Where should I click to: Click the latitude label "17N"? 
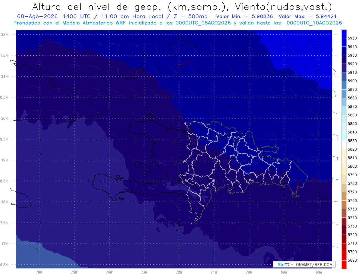(4, 244)
